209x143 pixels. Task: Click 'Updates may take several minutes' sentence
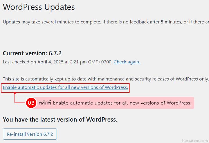[x=52, y=22]
